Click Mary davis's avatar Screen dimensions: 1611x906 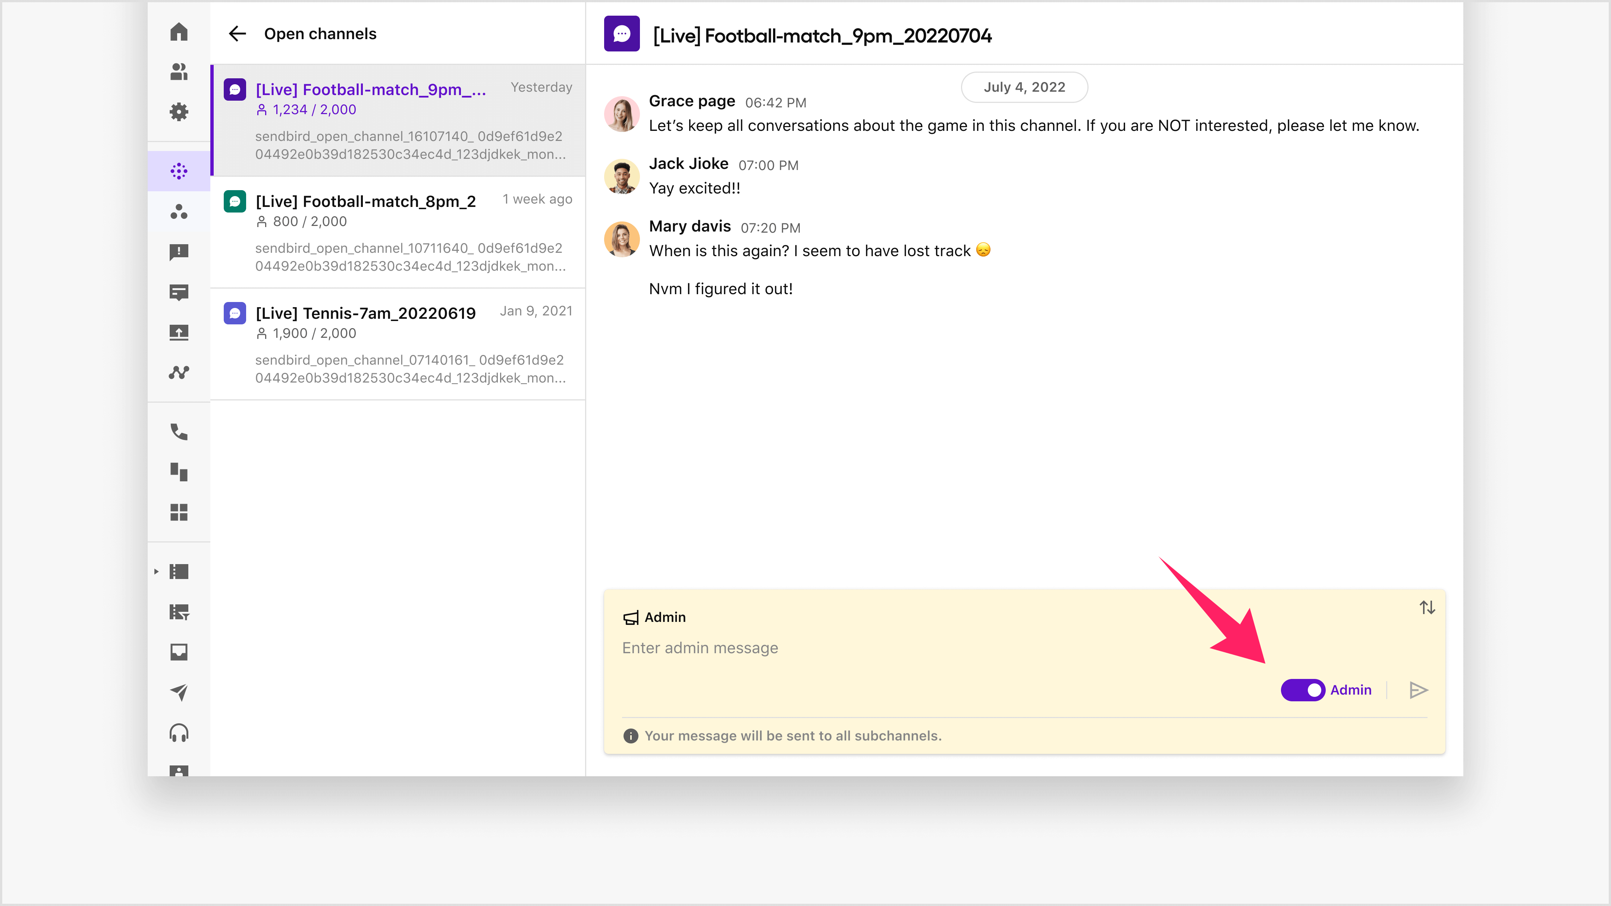[x=622, y=239]
